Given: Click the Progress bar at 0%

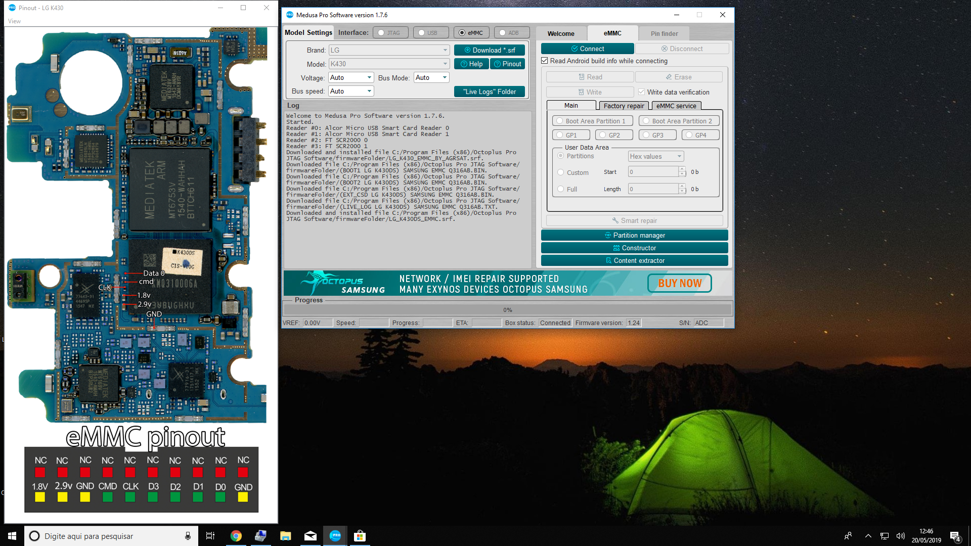Looking at the screenshot, I should tap(508, 310).
